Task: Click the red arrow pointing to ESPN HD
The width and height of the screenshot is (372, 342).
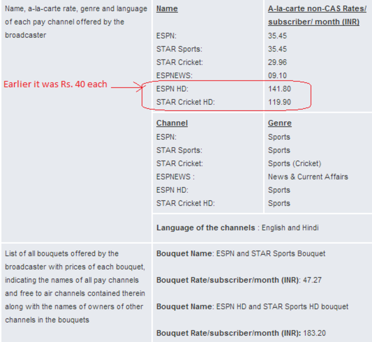Action: pyautogui.click(x=126, y=87)
